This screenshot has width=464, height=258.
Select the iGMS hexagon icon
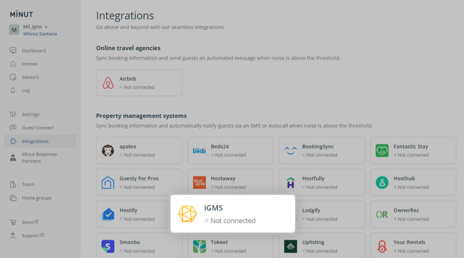point(187,214)
